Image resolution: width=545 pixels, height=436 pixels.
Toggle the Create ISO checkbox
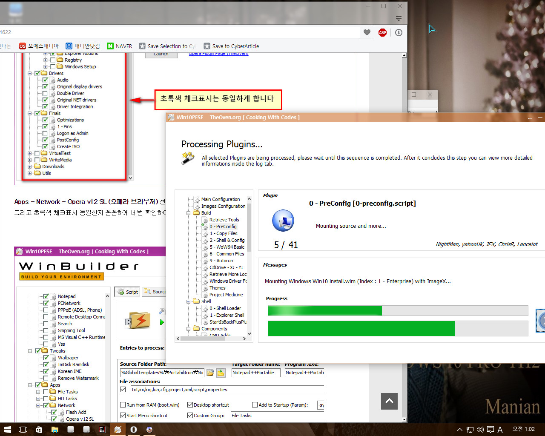[45, 146]
